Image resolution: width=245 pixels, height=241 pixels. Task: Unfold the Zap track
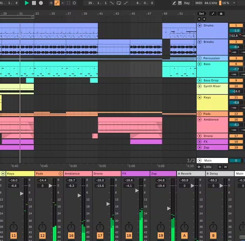pos(200,147)
